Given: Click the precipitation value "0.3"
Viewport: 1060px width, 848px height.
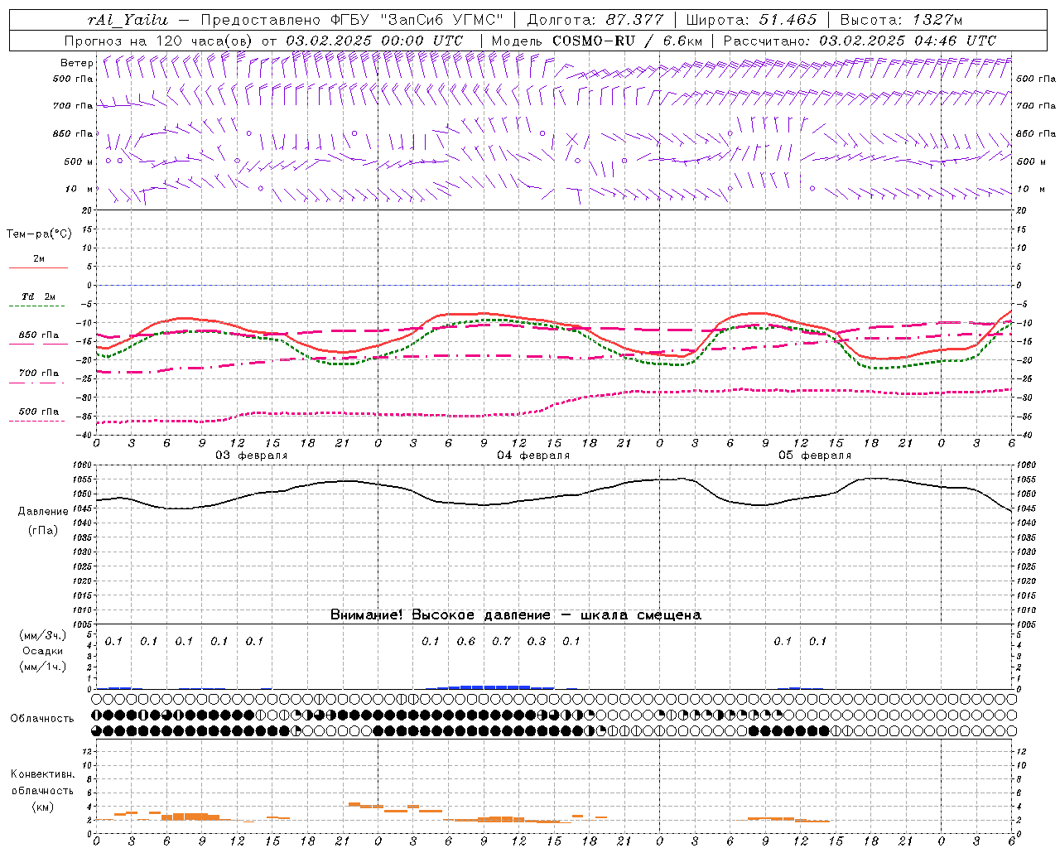Looking at the screenshot, I should tap(537, 642).
